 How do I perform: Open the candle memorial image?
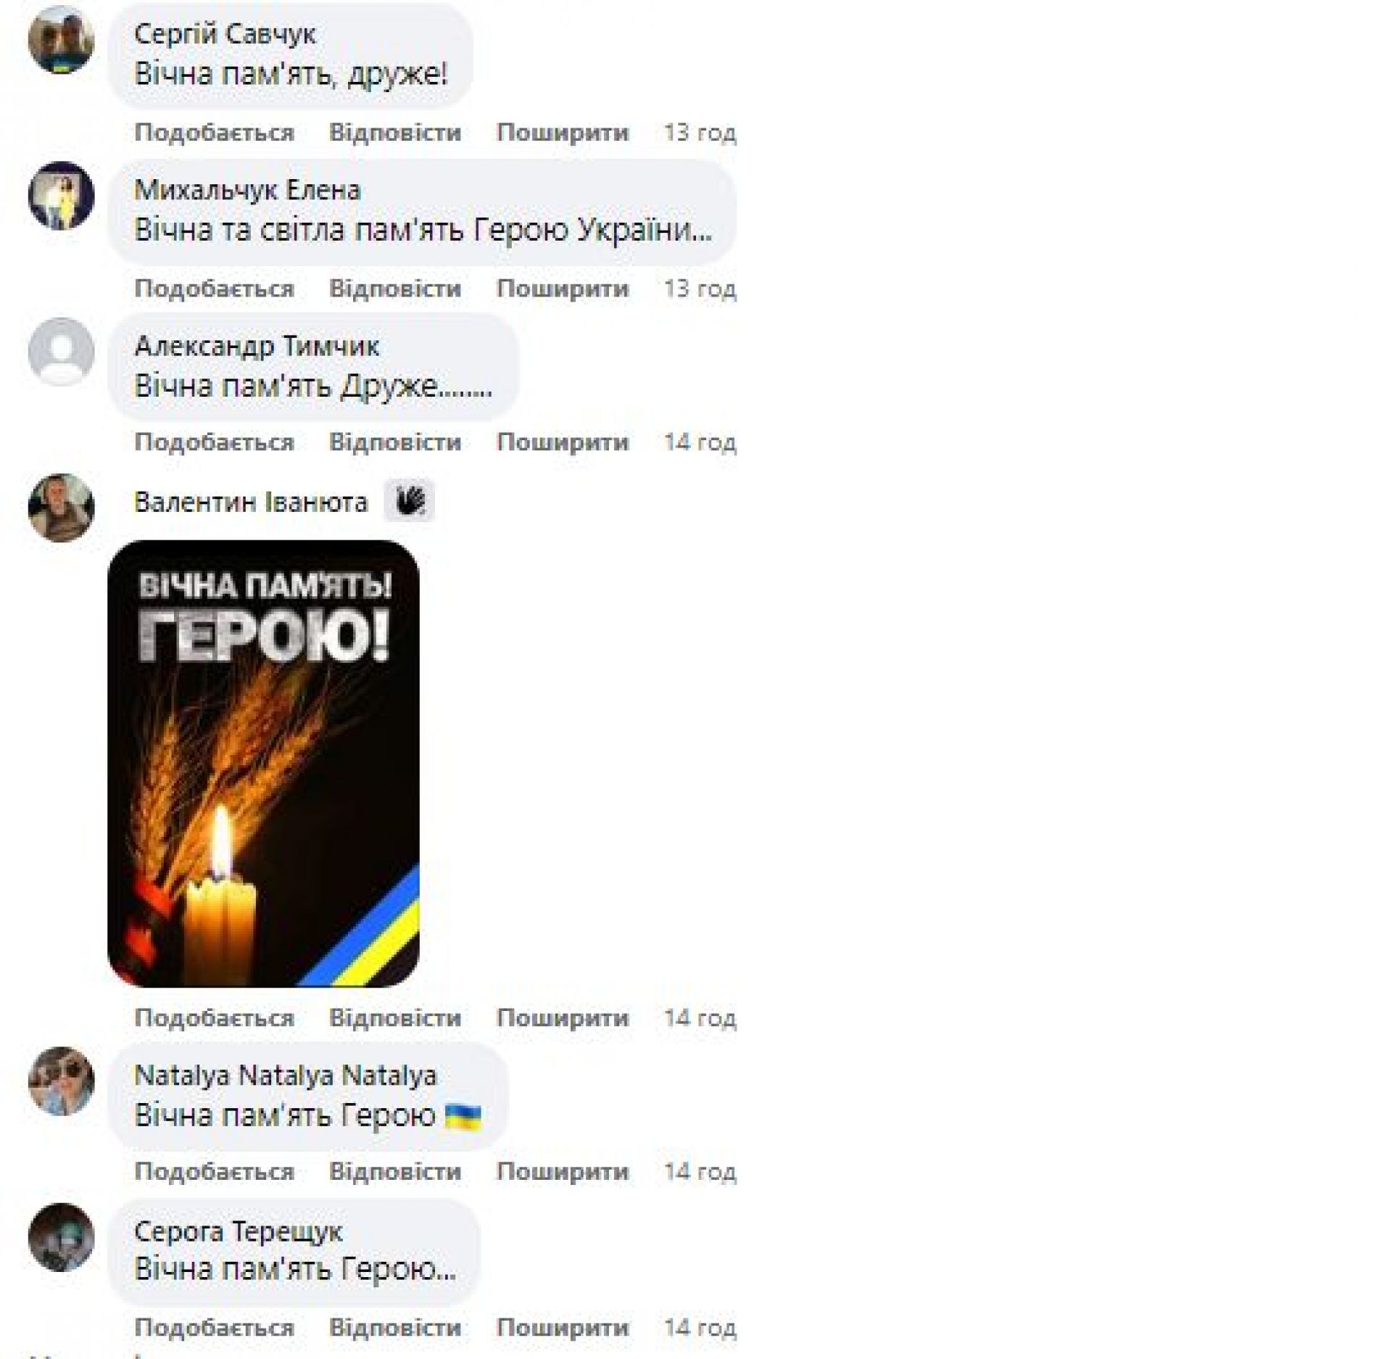[x=263, y=764]
